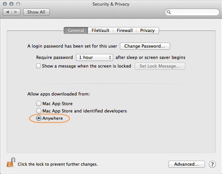The image size is (222, 174).
Task: Open help with the question mark button
Action: [212, 164]
